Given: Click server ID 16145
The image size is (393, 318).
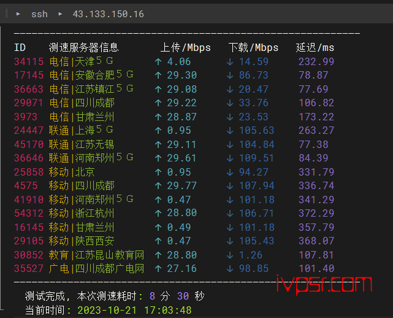Looking at the screenshot, I should click(x=29, y=227).
